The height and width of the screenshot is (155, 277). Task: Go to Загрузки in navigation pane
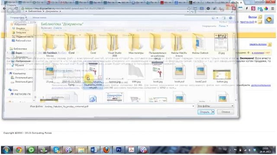(21, 32)
